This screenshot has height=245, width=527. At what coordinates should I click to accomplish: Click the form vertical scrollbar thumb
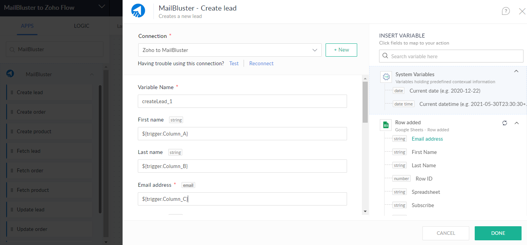coord(365,102)
